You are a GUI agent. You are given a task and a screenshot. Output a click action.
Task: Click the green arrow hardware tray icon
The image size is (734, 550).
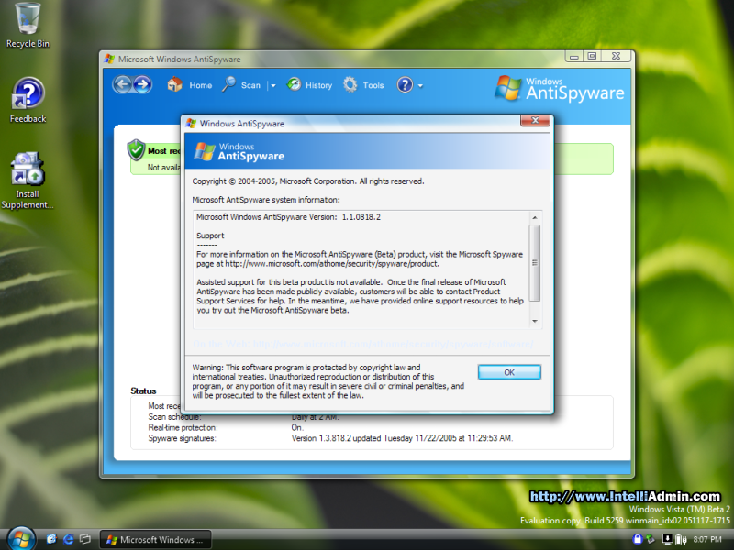click(x=651, y=539)
